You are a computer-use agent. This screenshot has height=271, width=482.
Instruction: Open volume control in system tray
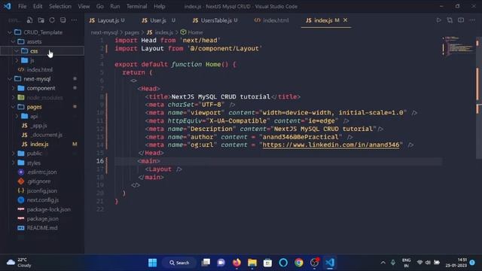click(x=428, y=263)
